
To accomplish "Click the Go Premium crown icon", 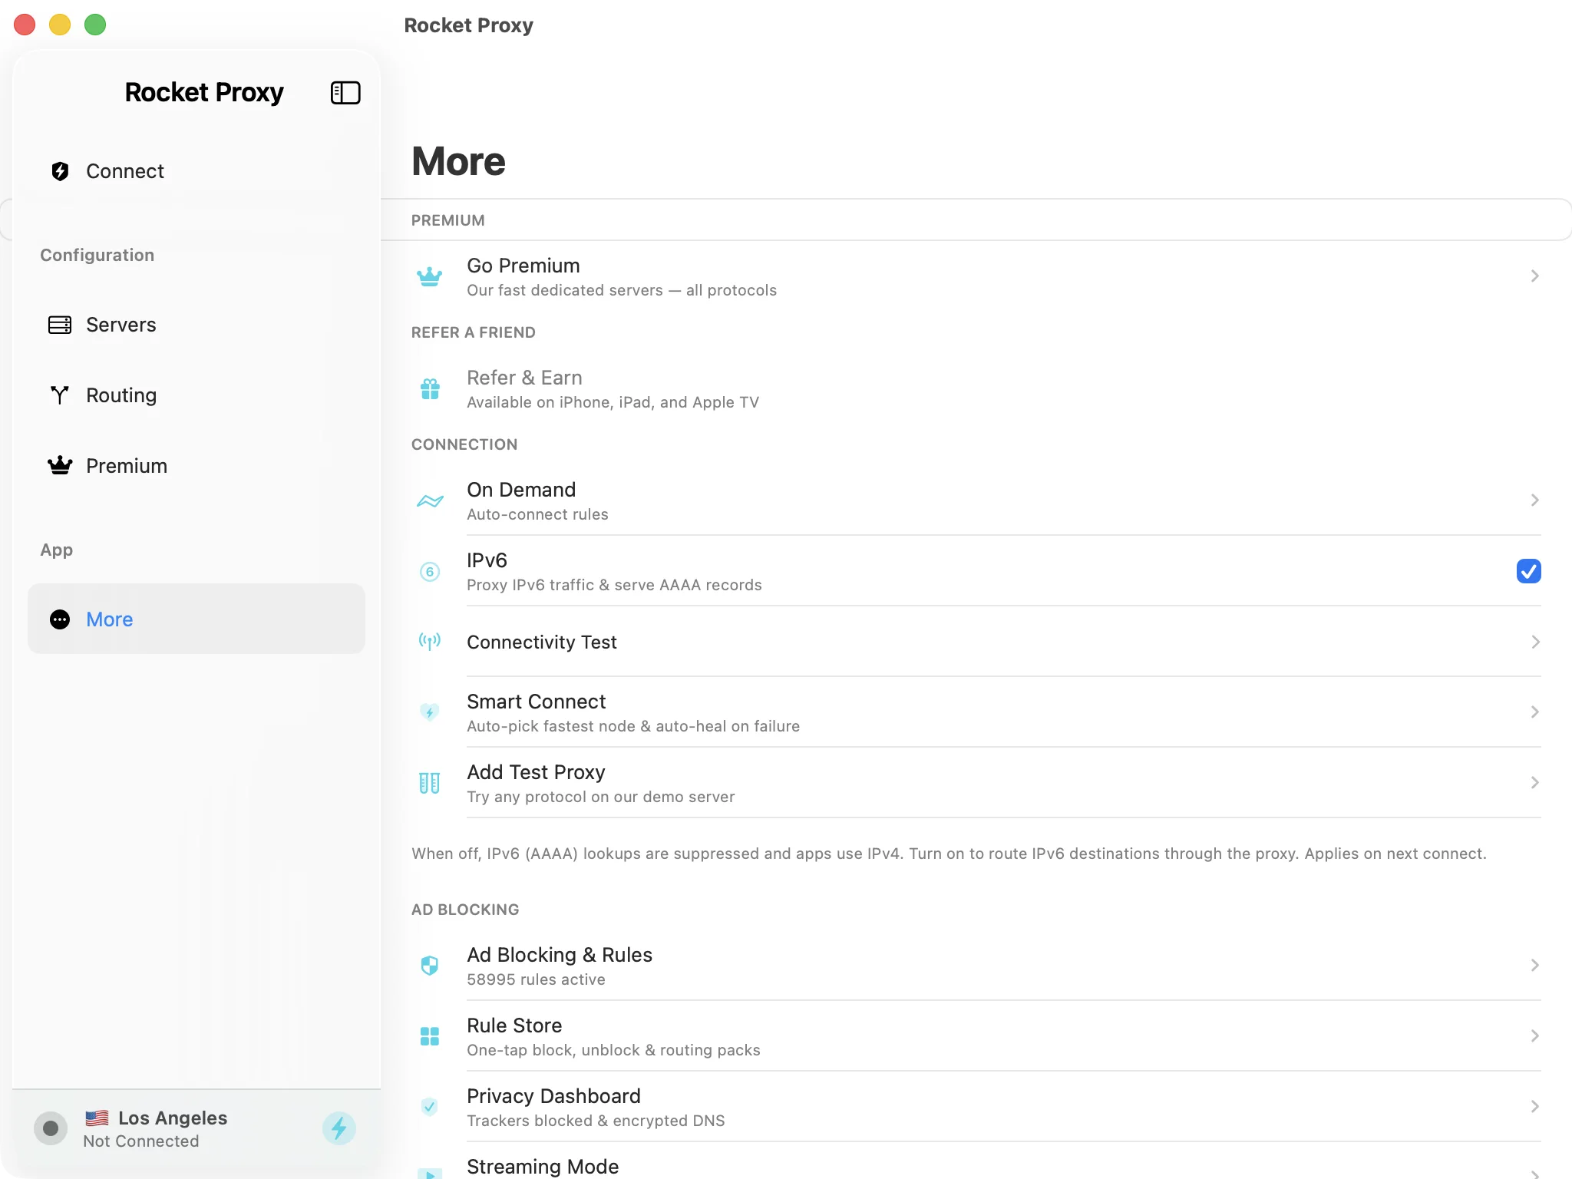I will 430,276.
